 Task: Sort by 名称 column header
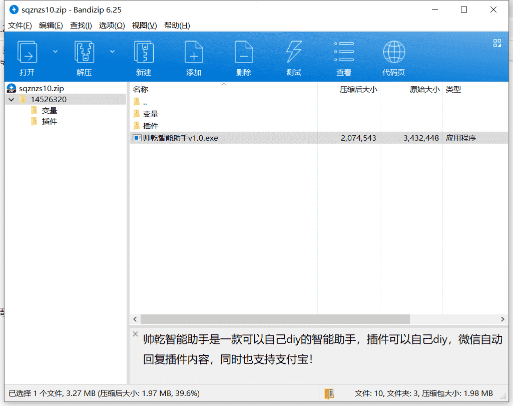pyautogui.click(x=141, y=89)
